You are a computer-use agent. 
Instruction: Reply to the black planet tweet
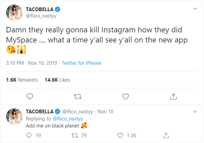[29, 136]
